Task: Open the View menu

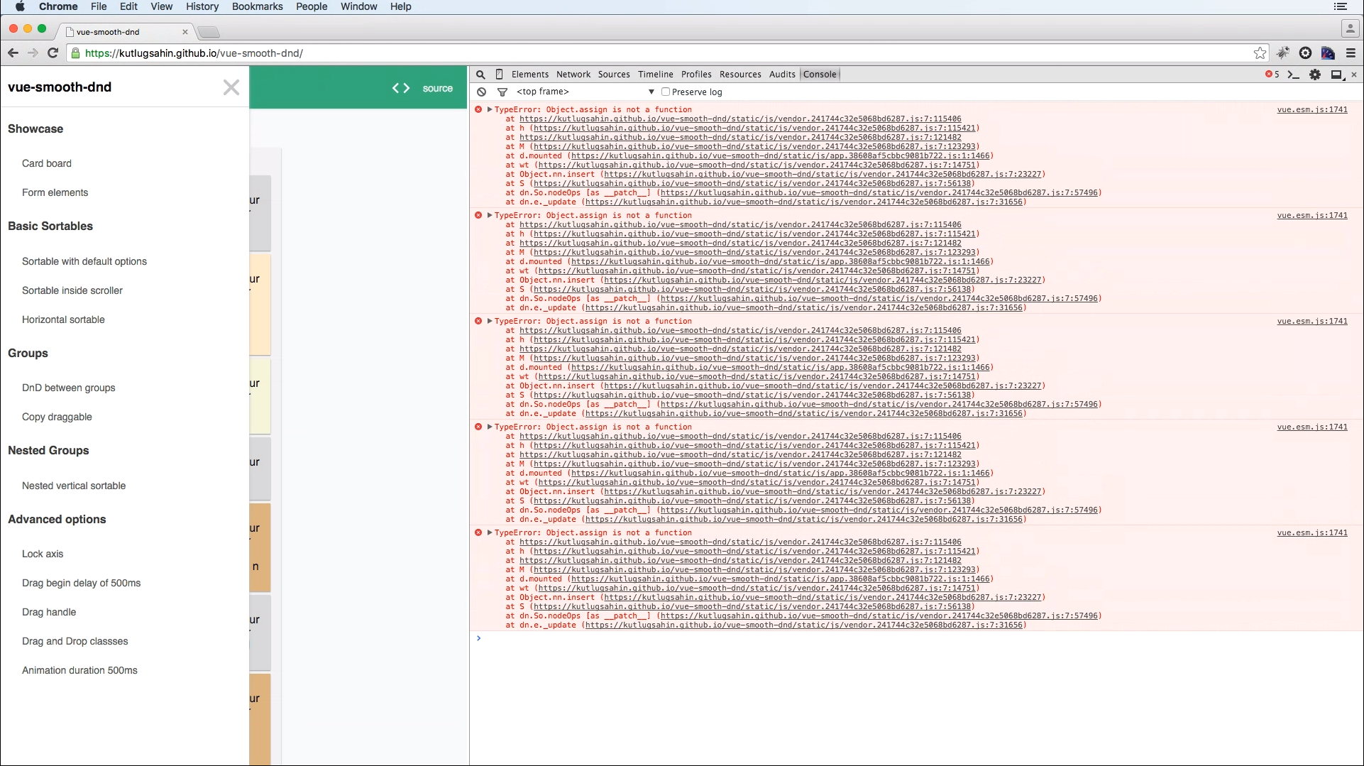Action: [x=161, y=6]
